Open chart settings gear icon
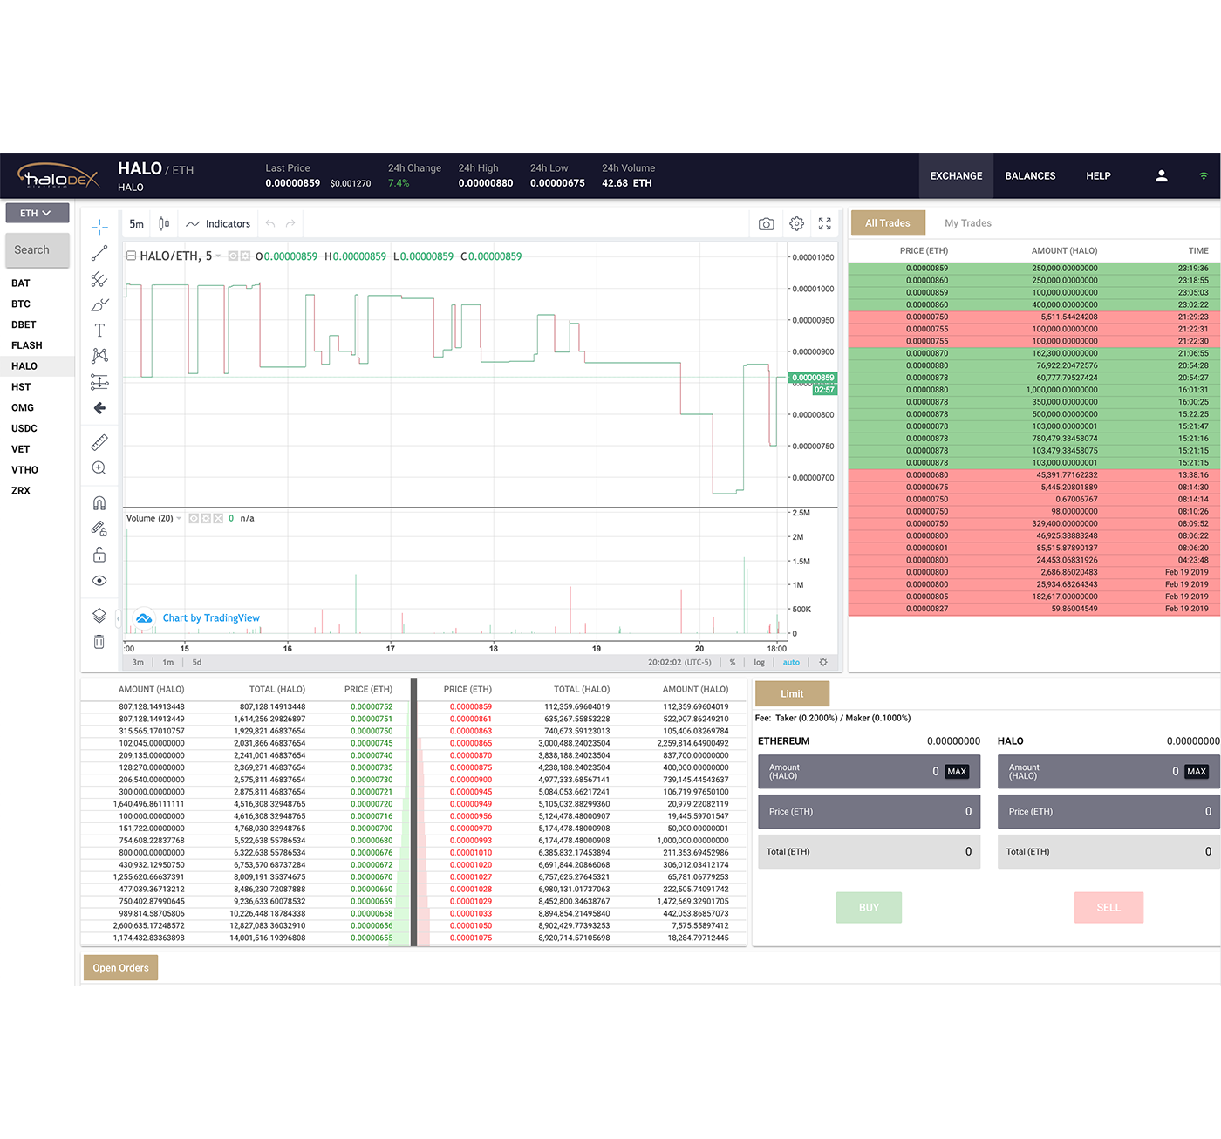The image size is (1221, 1139). [x=796, y=224]
